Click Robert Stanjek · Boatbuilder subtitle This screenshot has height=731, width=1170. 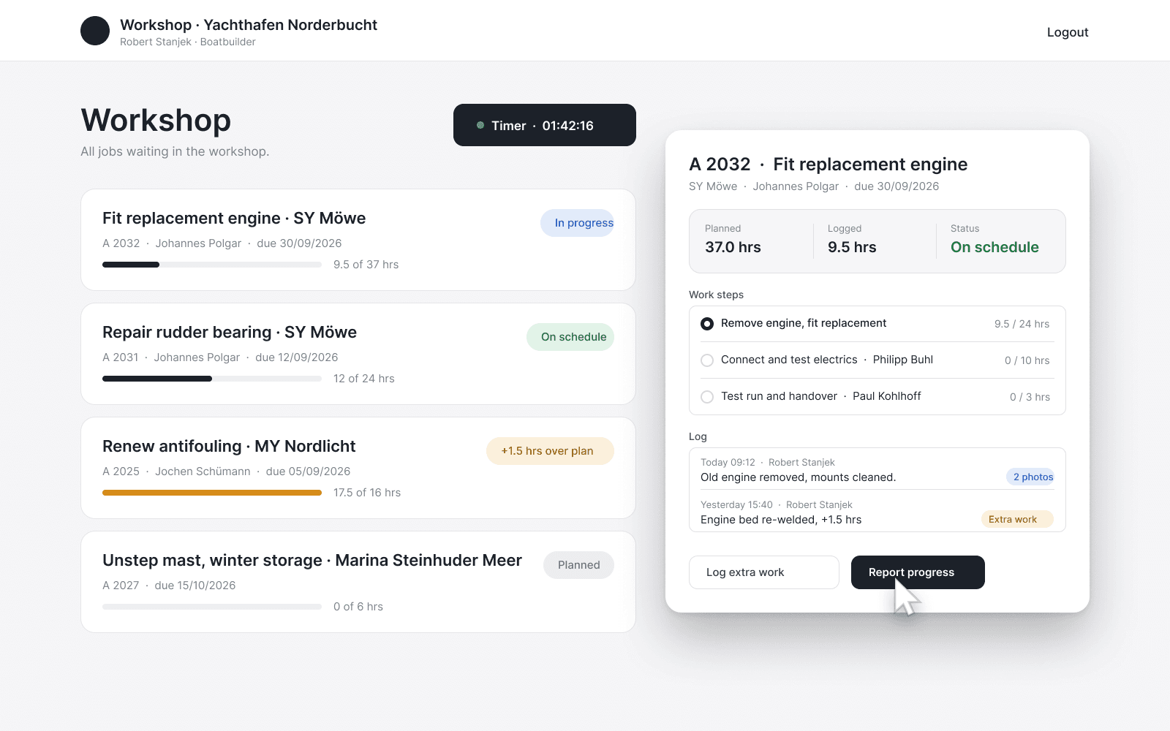coord(188,42)
